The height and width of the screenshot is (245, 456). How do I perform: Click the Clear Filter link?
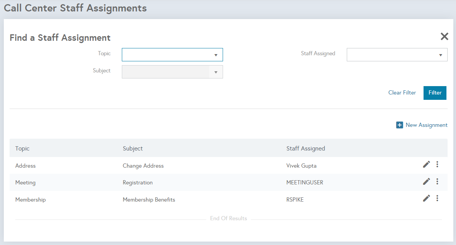click(x=402, y=93)
